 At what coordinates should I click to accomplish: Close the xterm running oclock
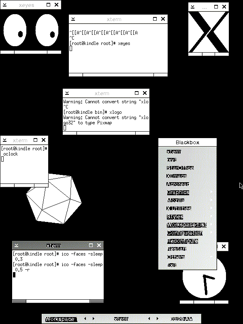point(43,140)
